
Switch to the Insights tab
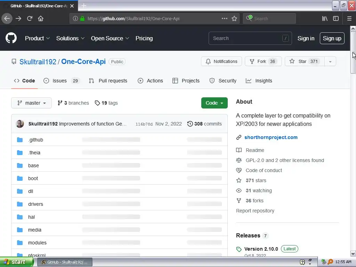259,81
